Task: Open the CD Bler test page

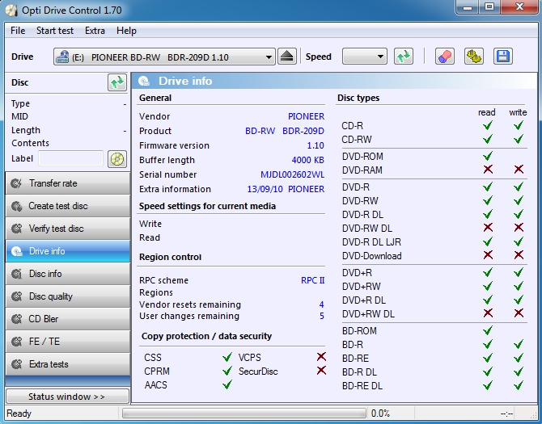Action: tap(68, 319)
